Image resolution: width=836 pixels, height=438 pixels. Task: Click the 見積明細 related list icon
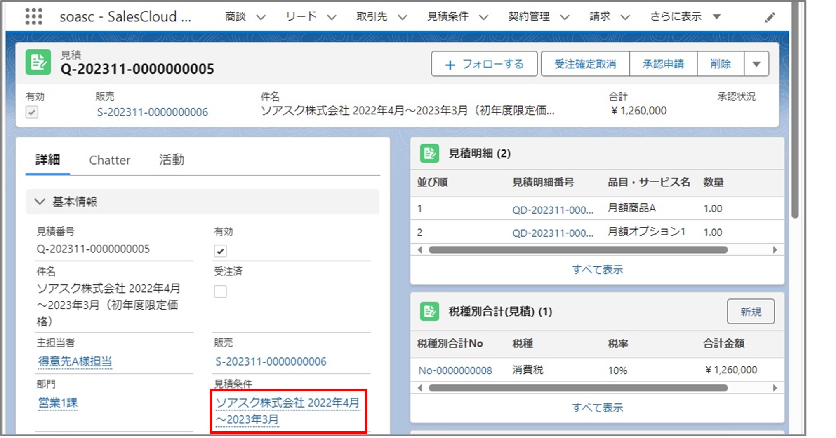click(429, 154)
